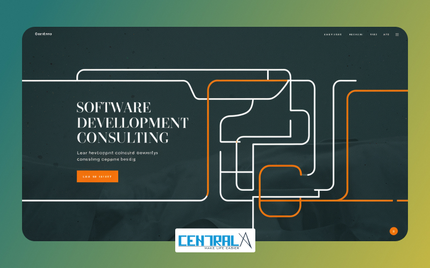Open the ATD navigation item

click(x=386, y=34)
